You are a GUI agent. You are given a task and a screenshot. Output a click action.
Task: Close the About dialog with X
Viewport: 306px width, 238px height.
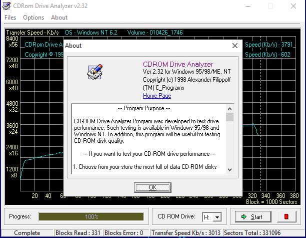(235, 46)
